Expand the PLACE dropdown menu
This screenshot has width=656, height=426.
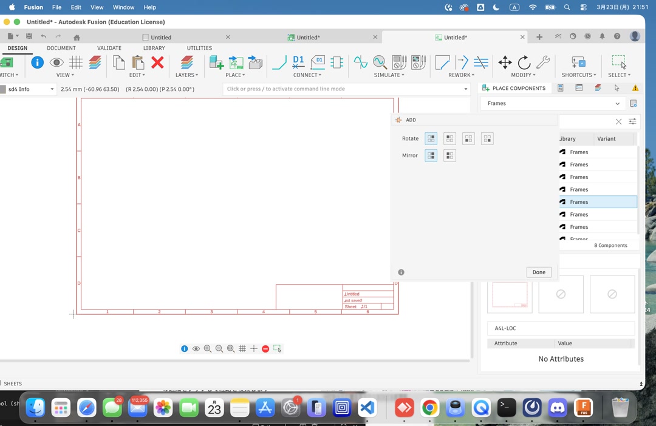coord(235,75)
